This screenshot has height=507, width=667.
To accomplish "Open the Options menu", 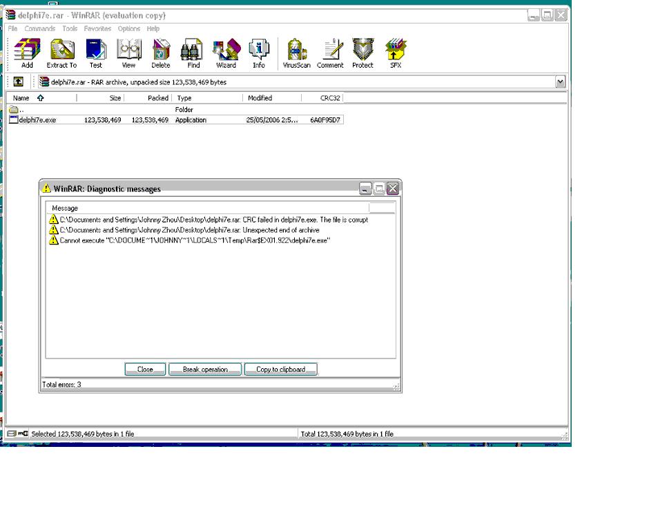I will click(129, 28).
